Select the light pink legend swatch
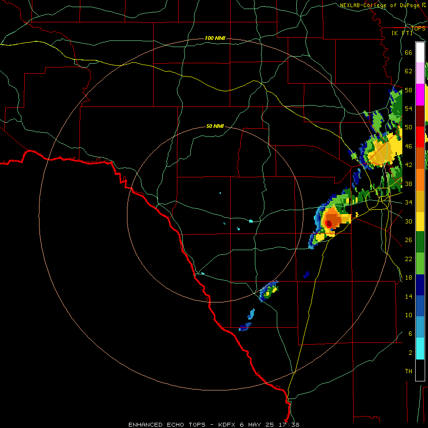428x428 pixels. coord(420,73)
